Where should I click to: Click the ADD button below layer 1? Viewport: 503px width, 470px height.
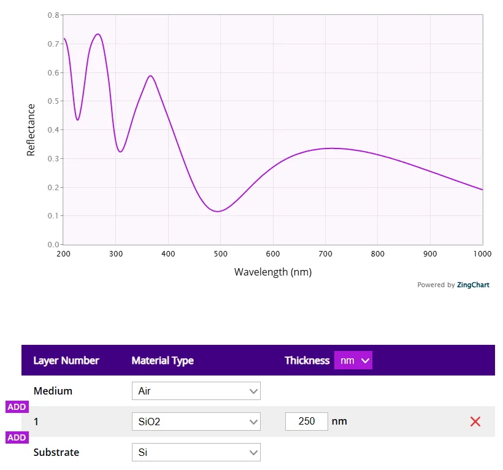(x=17, y=437)
